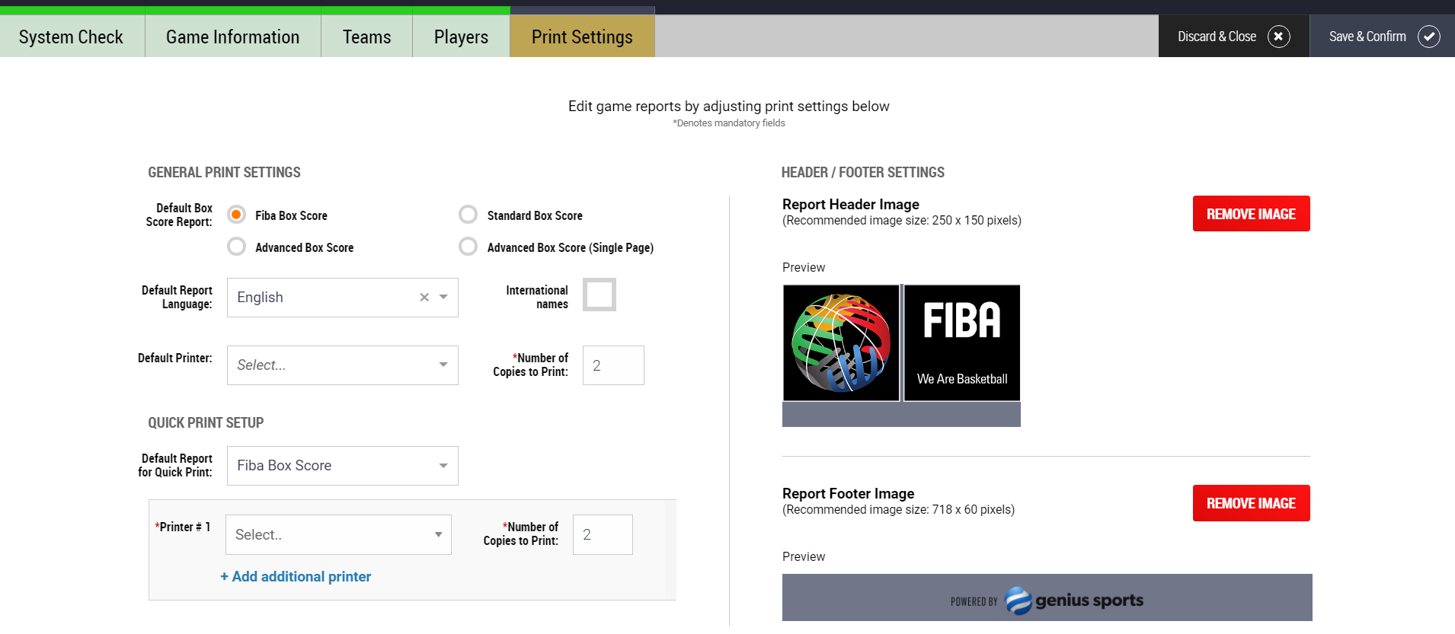Switch to the System Check tab
The image size is (1455, 634).
pyautogui.click(x=72, y=37)
